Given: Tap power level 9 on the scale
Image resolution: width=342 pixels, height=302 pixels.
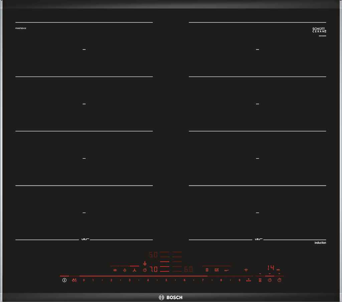Looking at the screenshot, I should (x=239, y=280).
